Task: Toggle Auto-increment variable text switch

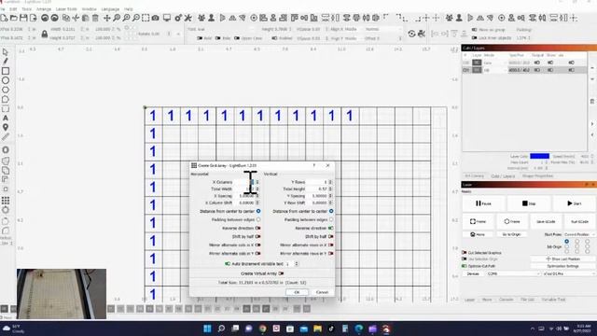Action: [228, 263]
